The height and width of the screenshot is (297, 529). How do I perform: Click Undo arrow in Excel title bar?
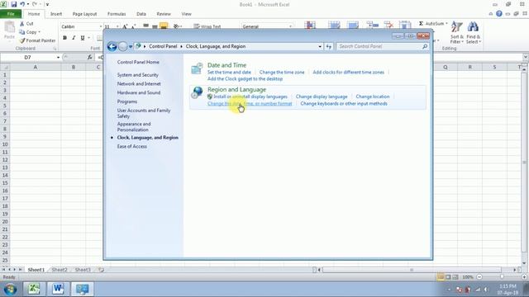click(22, 4)
